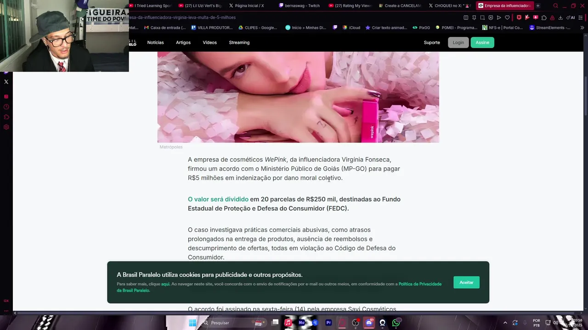
Task: Open 'Criar texto animad' bookmark
Action: point(386,27)
